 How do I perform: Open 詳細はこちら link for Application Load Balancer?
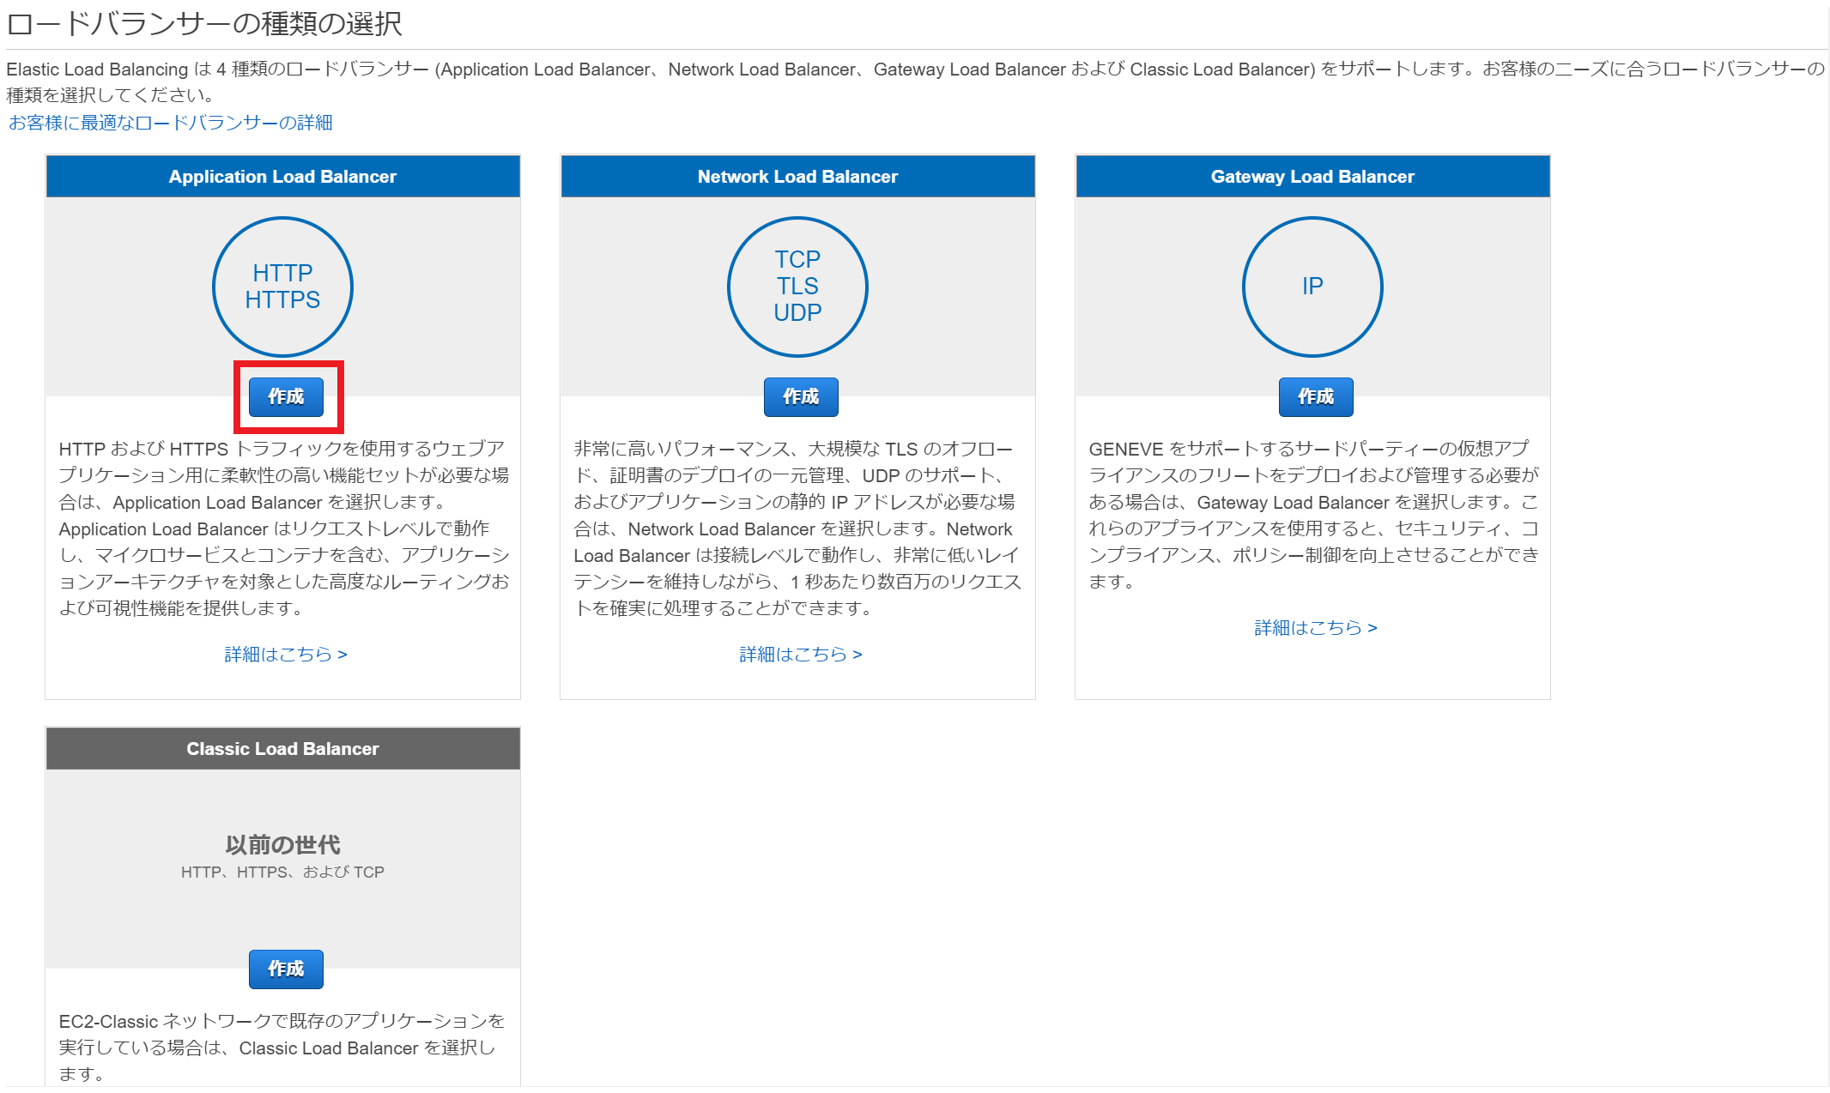coord(285,655)
